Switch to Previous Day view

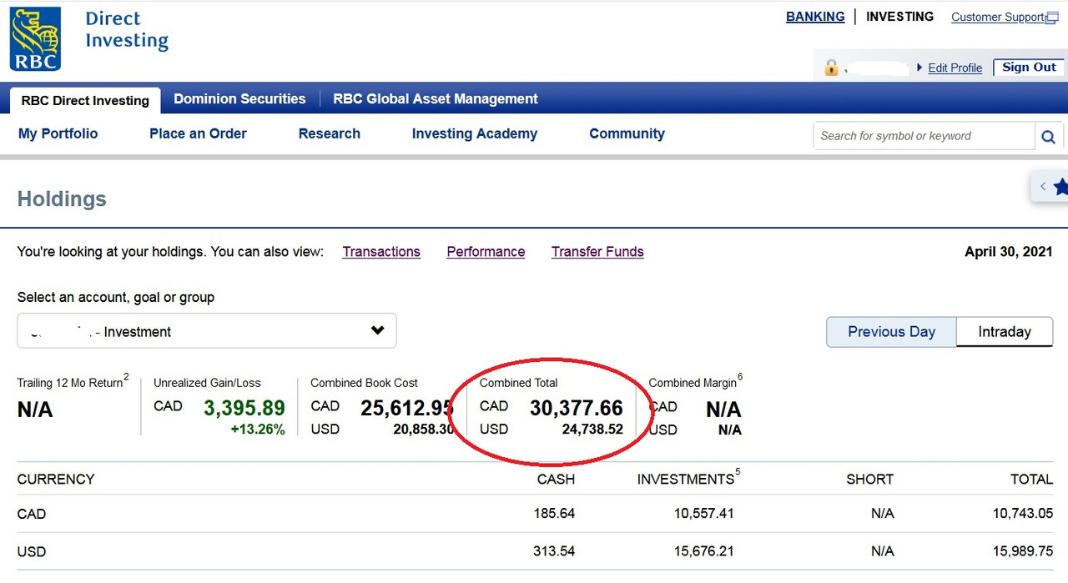pyautogui.click(x=891, y=332)
